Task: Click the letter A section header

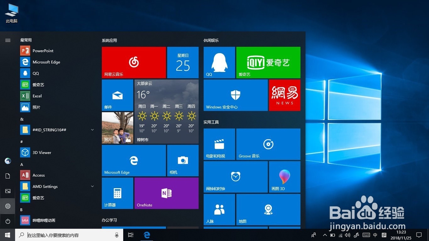Action: [21, 164]
